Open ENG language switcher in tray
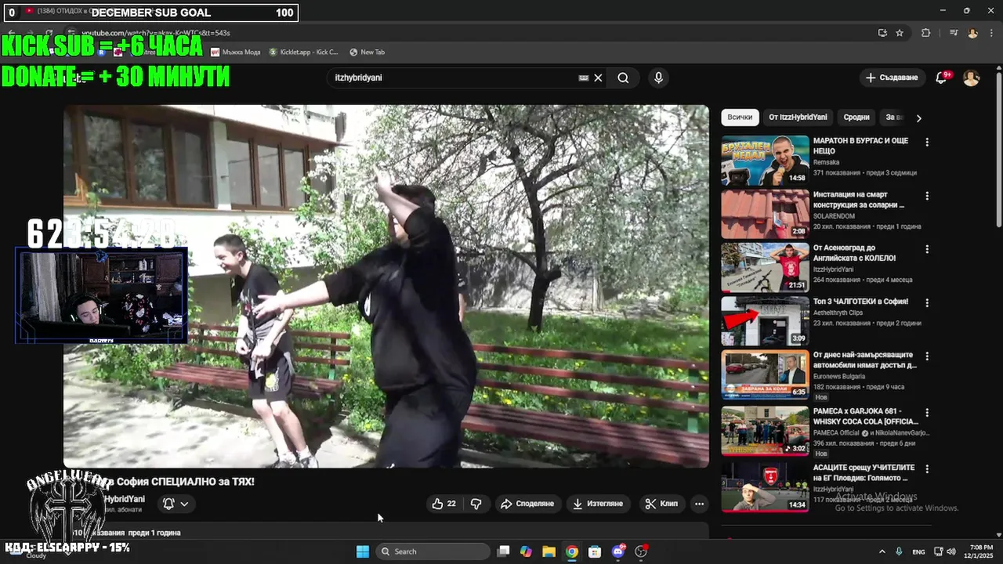Image resolution: width=1003 pixels, height=564 pixels. [919, 551]
